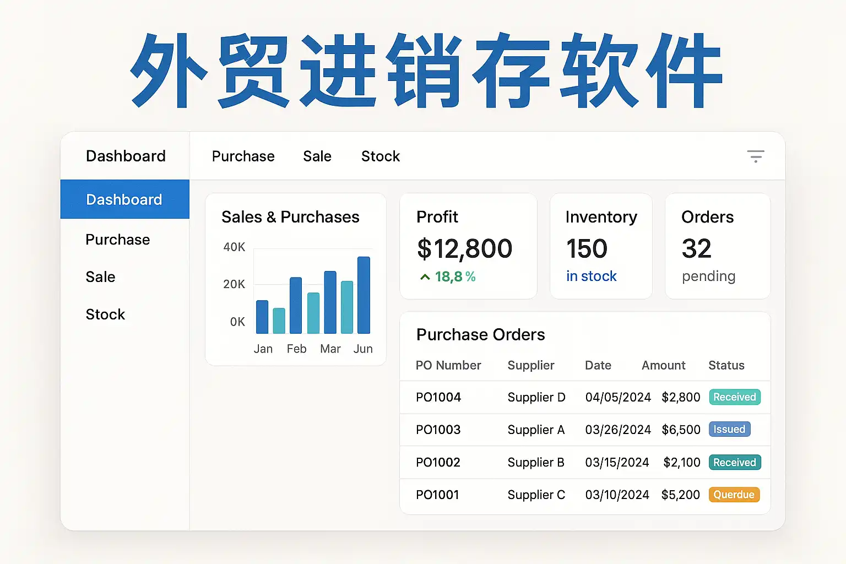This screenshot has width=846, height=564.
Task: Sort by the Status column header
Action: tap(726, 365)
